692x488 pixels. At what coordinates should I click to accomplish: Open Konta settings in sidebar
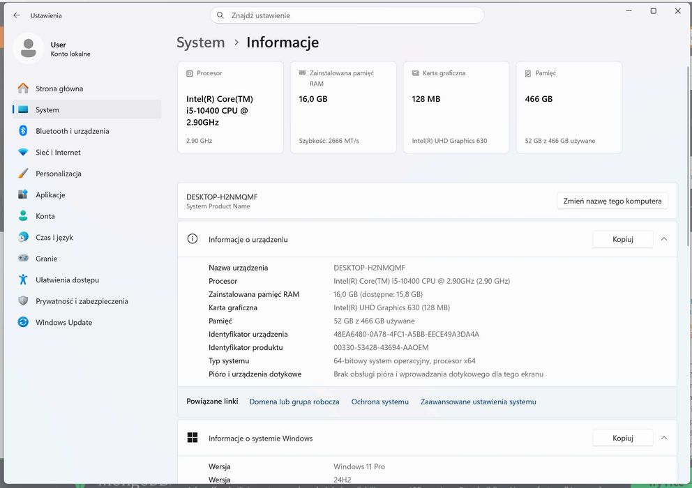click(87, 215)
